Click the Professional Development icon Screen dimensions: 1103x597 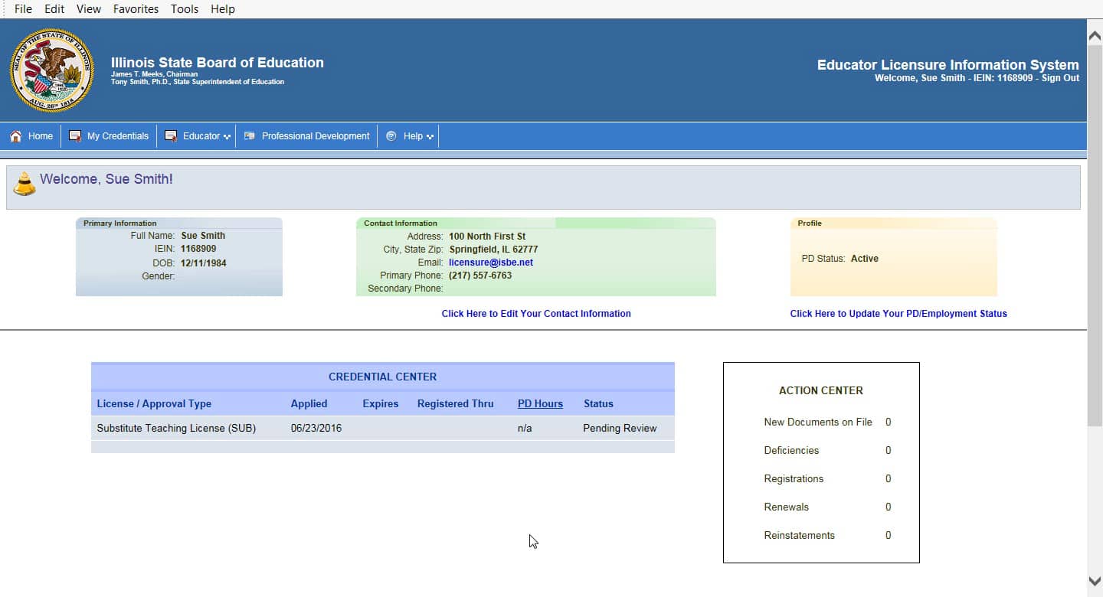249,136
